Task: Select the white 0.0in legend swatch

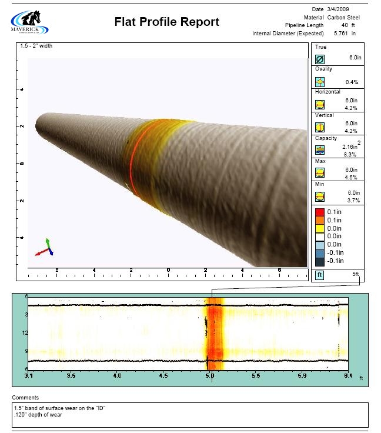Action: tap(320, 237)
